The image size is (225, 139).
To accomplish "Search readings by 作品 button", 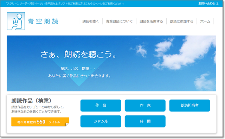I will click(x=101, y=106).
